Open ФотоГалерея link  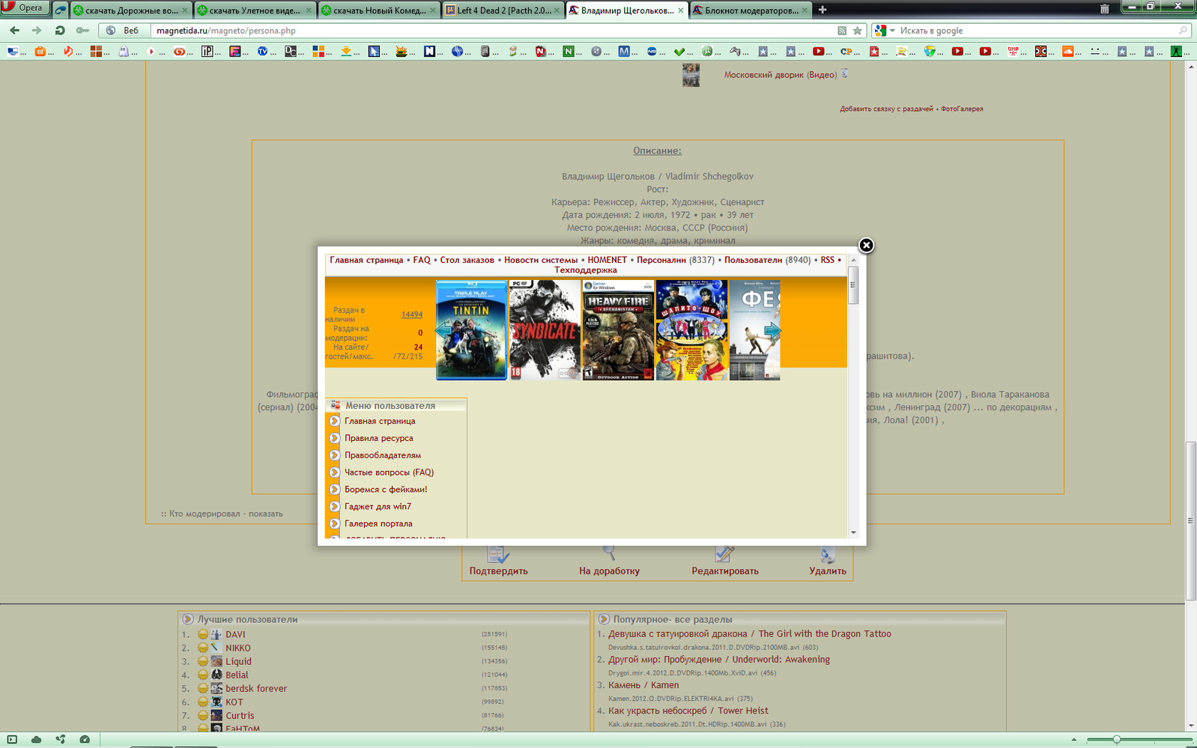click(x=962, y=109)
